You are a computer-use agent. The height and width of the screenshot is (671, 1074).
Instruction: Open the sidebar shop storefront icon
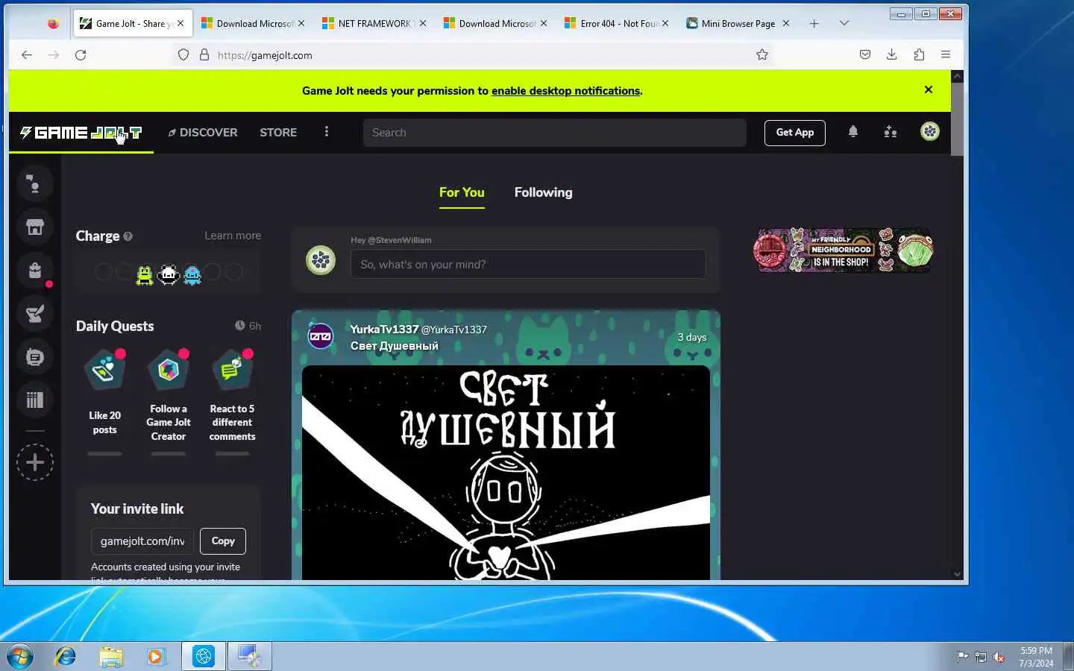[x=34, y=227]
